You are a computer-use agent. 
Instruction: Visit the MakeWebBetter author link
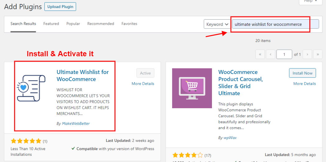tap(76, 123)
